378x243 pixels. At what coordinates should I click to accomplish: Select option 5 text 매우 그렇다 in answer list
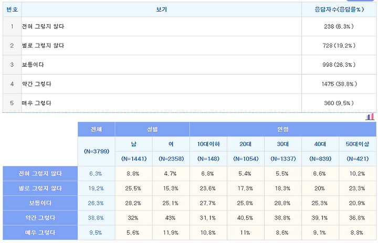pos(37,103)
